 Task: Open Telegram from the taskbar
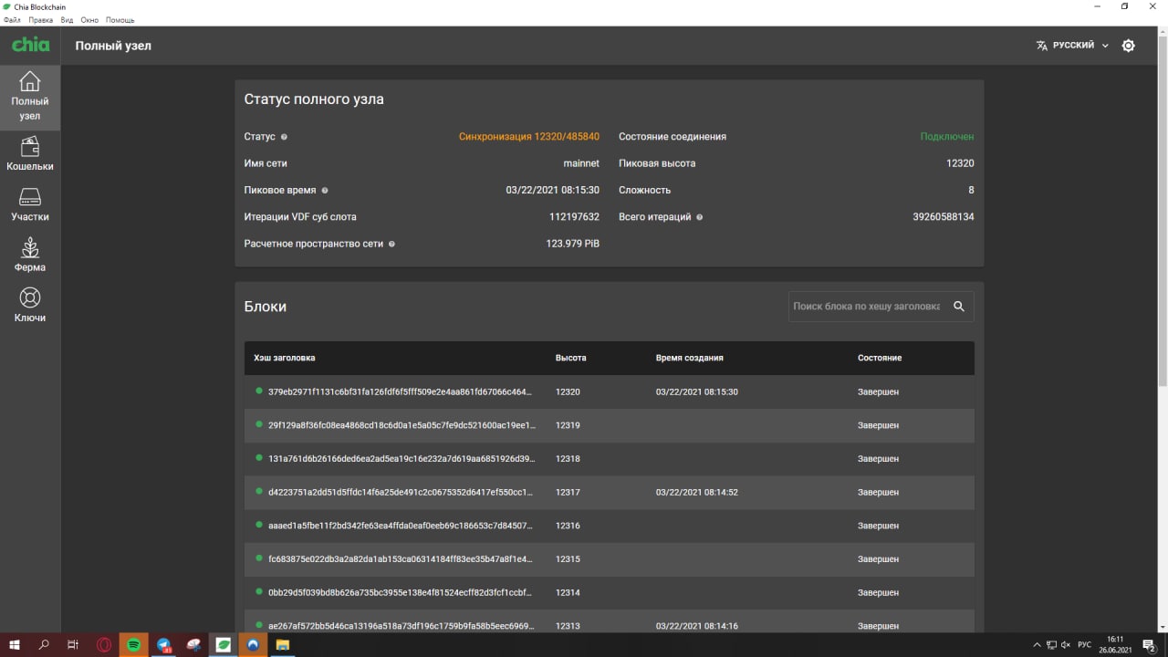tap(163, 645)
